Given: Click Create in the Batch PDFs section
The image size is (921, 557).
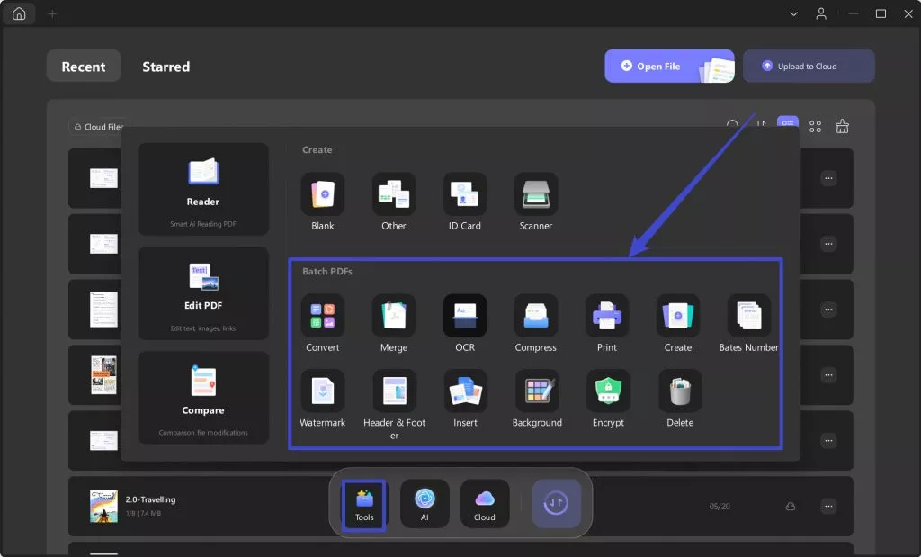Looking at the screenshot, I should point(678,323).
